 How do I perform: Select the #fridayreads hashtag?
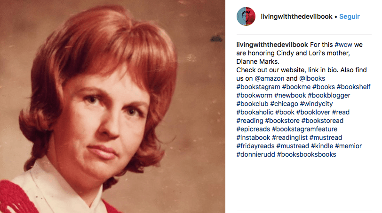tap(255, 146)
